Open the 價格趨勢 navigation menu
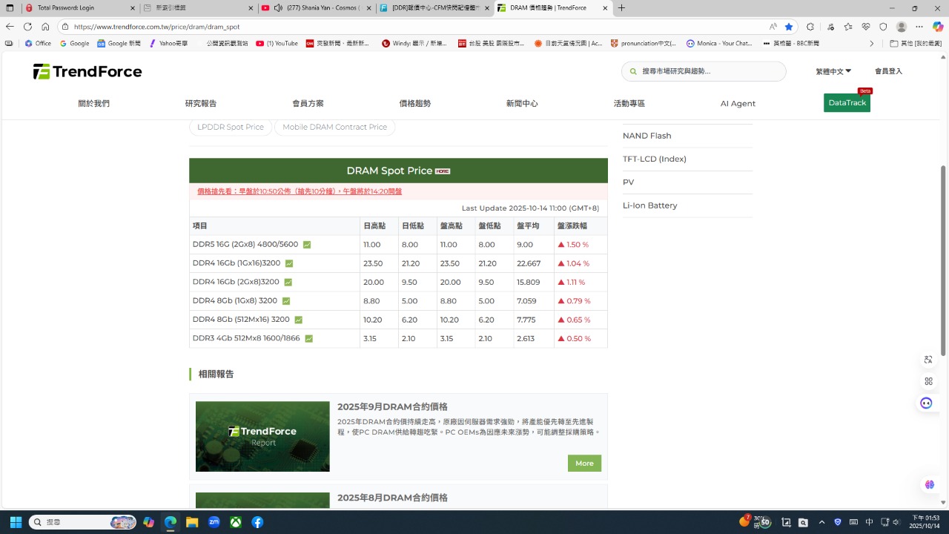 tap(414, 104)
